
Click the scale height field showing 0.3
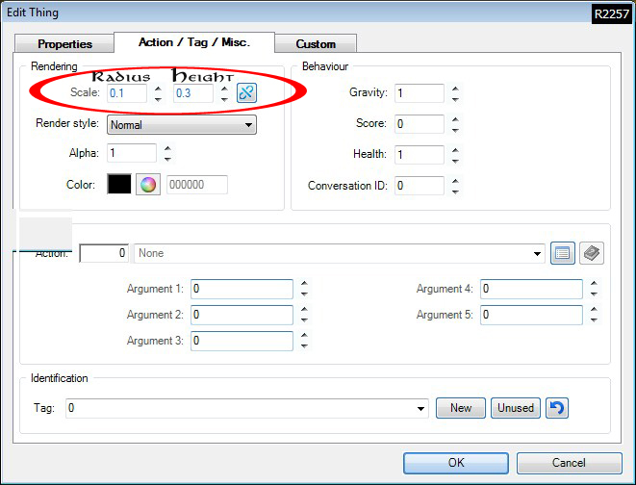click(193, 93)
